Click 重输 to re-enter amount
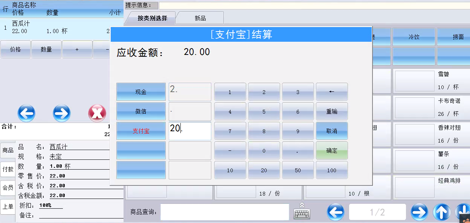 [332, 111]
